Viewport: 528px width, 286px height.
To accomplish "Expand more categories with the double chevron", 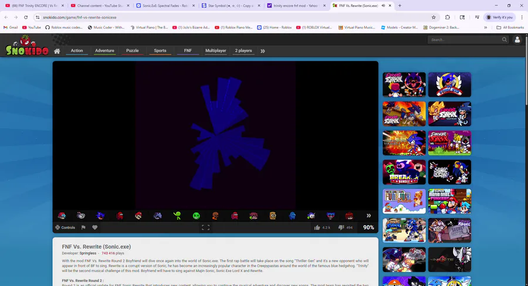I will 263,51.
